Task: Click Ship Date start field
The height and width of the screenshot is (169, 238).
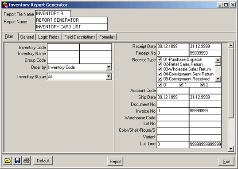Action: [x=173, y=98]
